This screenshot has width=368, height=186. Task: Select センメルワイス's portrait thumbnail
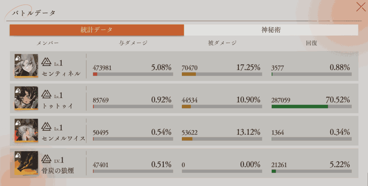click(26, 130)
